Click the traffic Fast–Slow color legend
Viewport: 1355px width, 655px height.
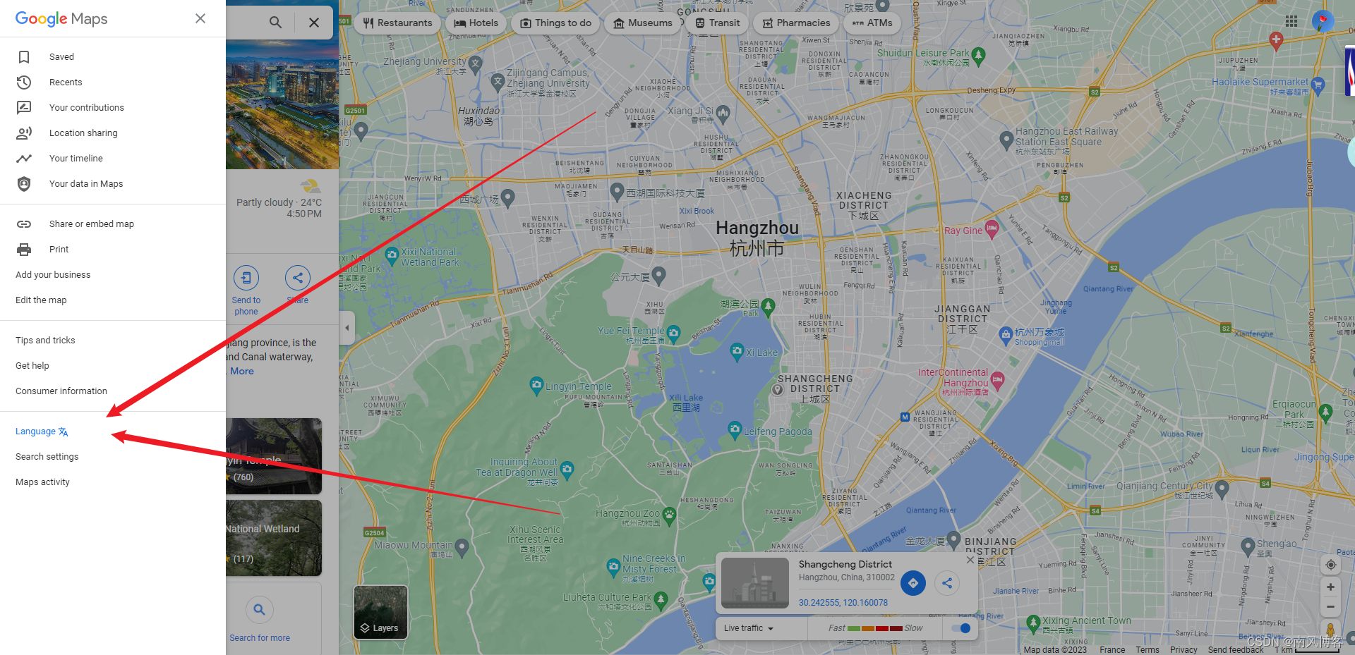(x=875, y=628)
